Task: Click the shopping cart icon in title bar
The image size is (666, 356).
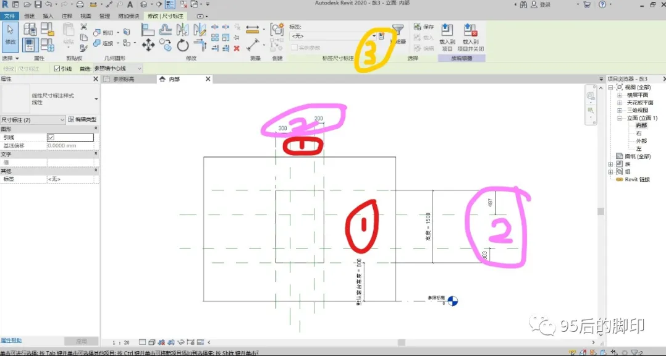Action: click(587, 5)
